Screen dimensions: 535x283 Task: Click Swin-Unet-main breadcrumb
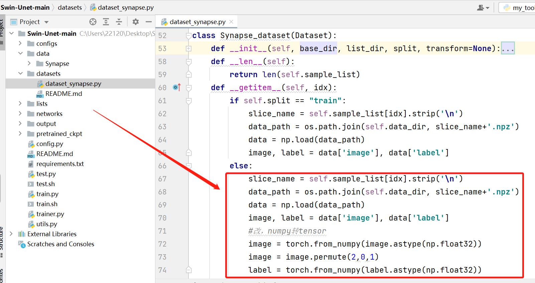click(25, 7)
